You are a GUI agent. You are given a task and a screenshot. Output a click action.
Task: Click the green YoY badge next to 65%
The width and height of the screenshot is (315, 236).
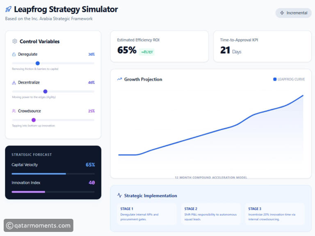(x=147, y=52)
